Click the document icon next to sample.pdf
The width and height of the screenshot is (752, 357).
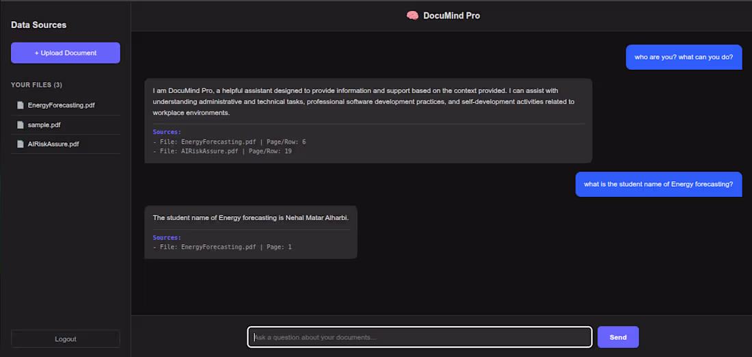pos(20,124)
